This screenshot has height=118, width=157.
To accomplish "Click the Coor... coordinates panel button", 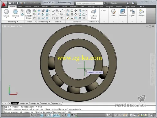I will 104,10.
